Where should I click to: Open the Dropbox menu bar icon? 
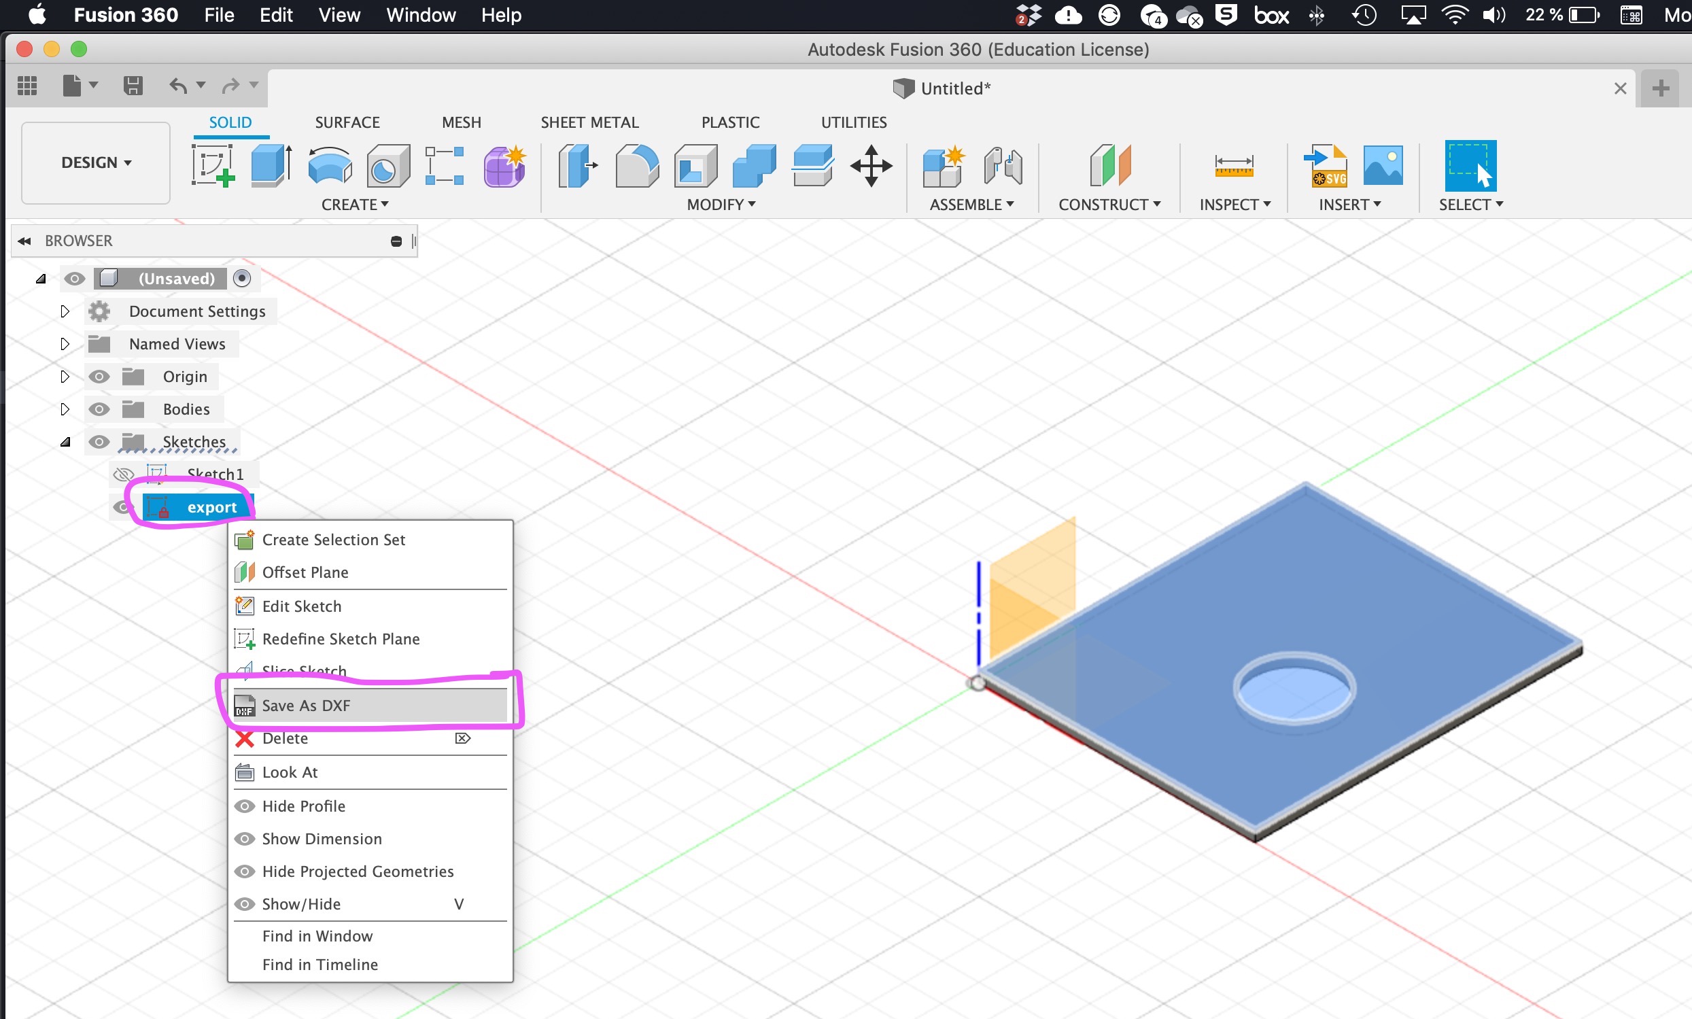coord(1028,15)
